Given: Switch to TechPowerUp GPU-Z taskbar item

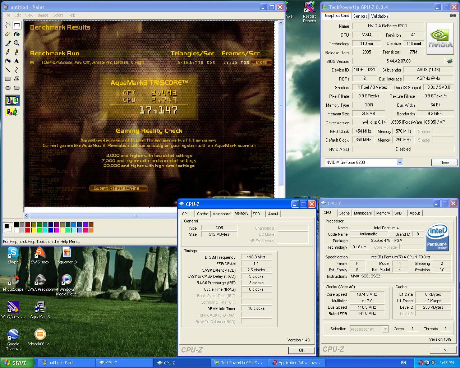Looking at the screenshot, I should (x=239, y=363).
